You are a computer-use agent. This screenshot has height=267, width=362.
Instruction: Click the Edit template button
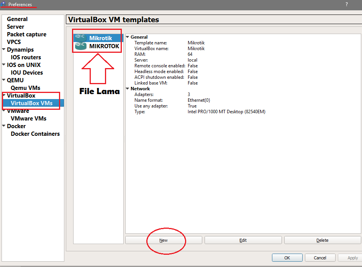point(243,240)
